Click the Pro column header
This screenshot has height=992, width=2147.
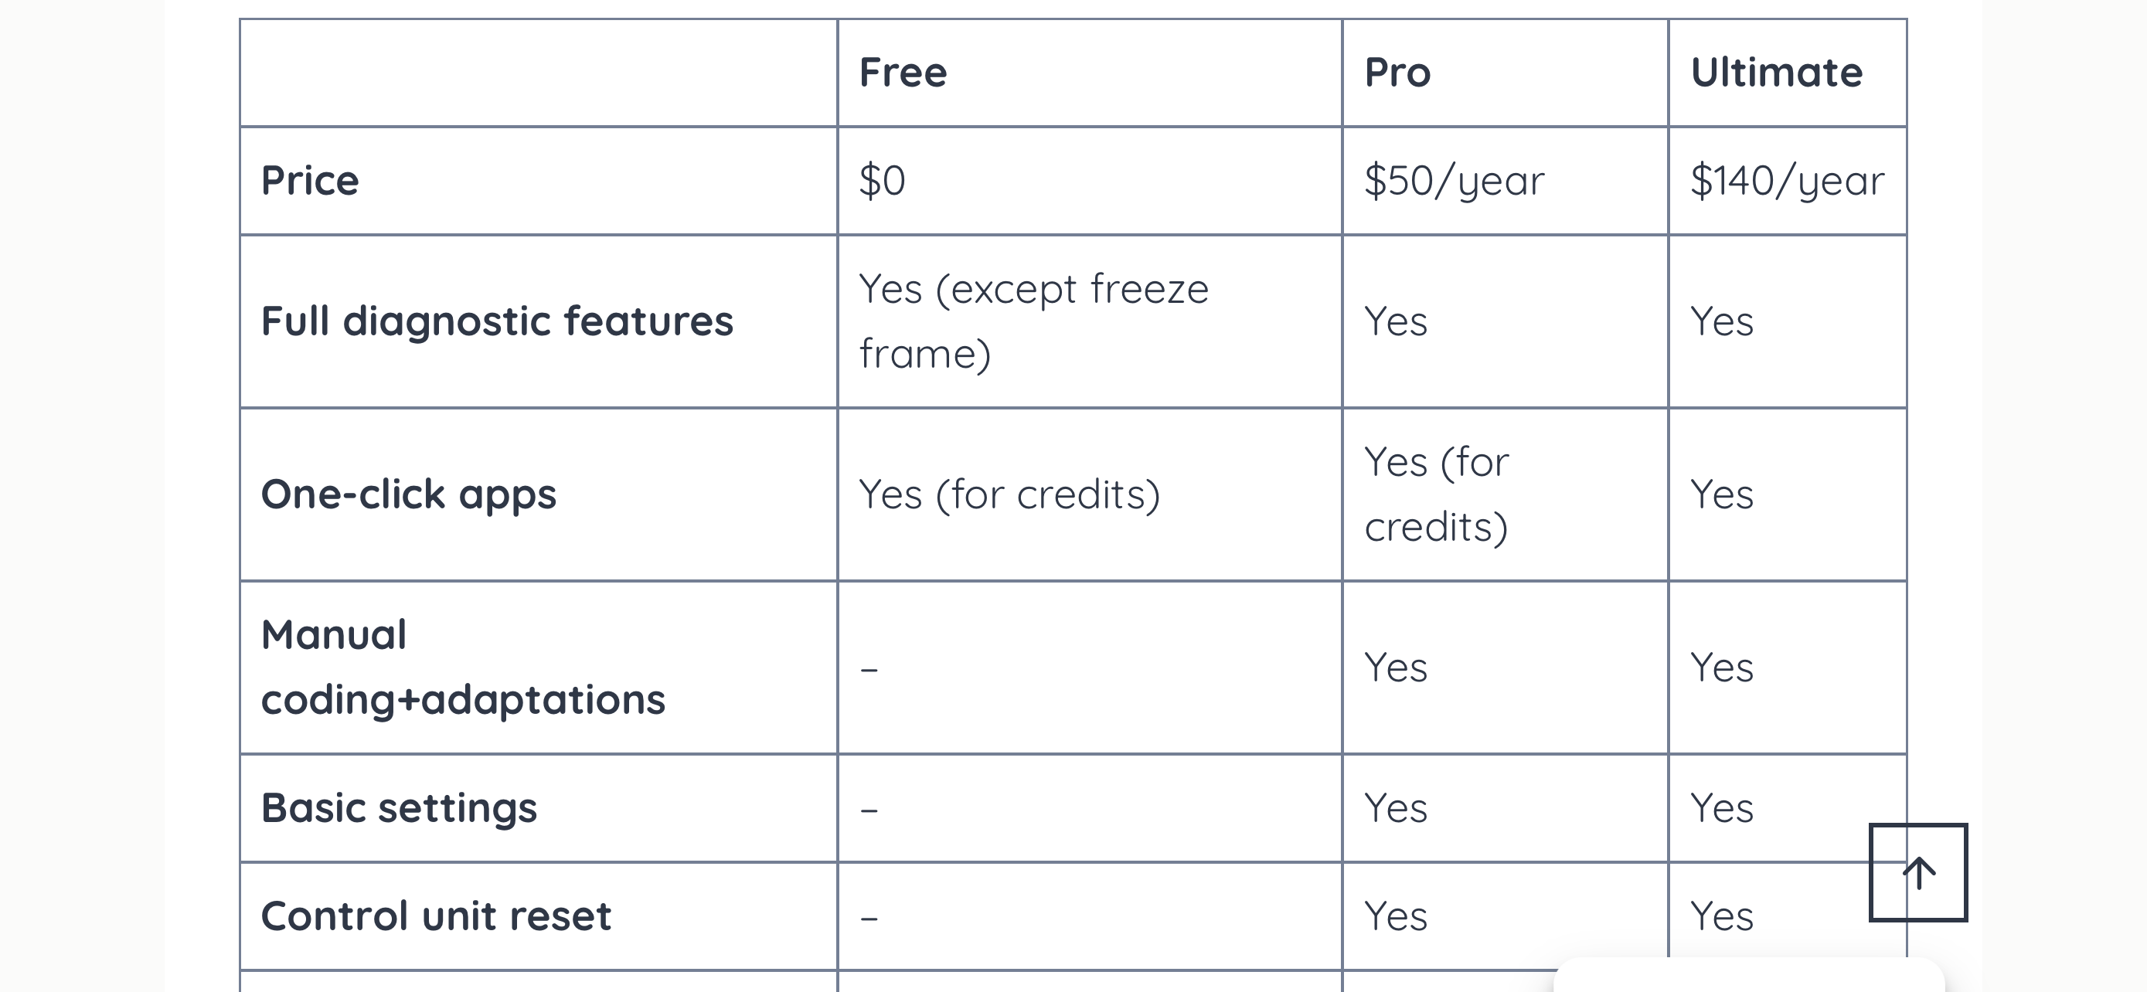1397,73
